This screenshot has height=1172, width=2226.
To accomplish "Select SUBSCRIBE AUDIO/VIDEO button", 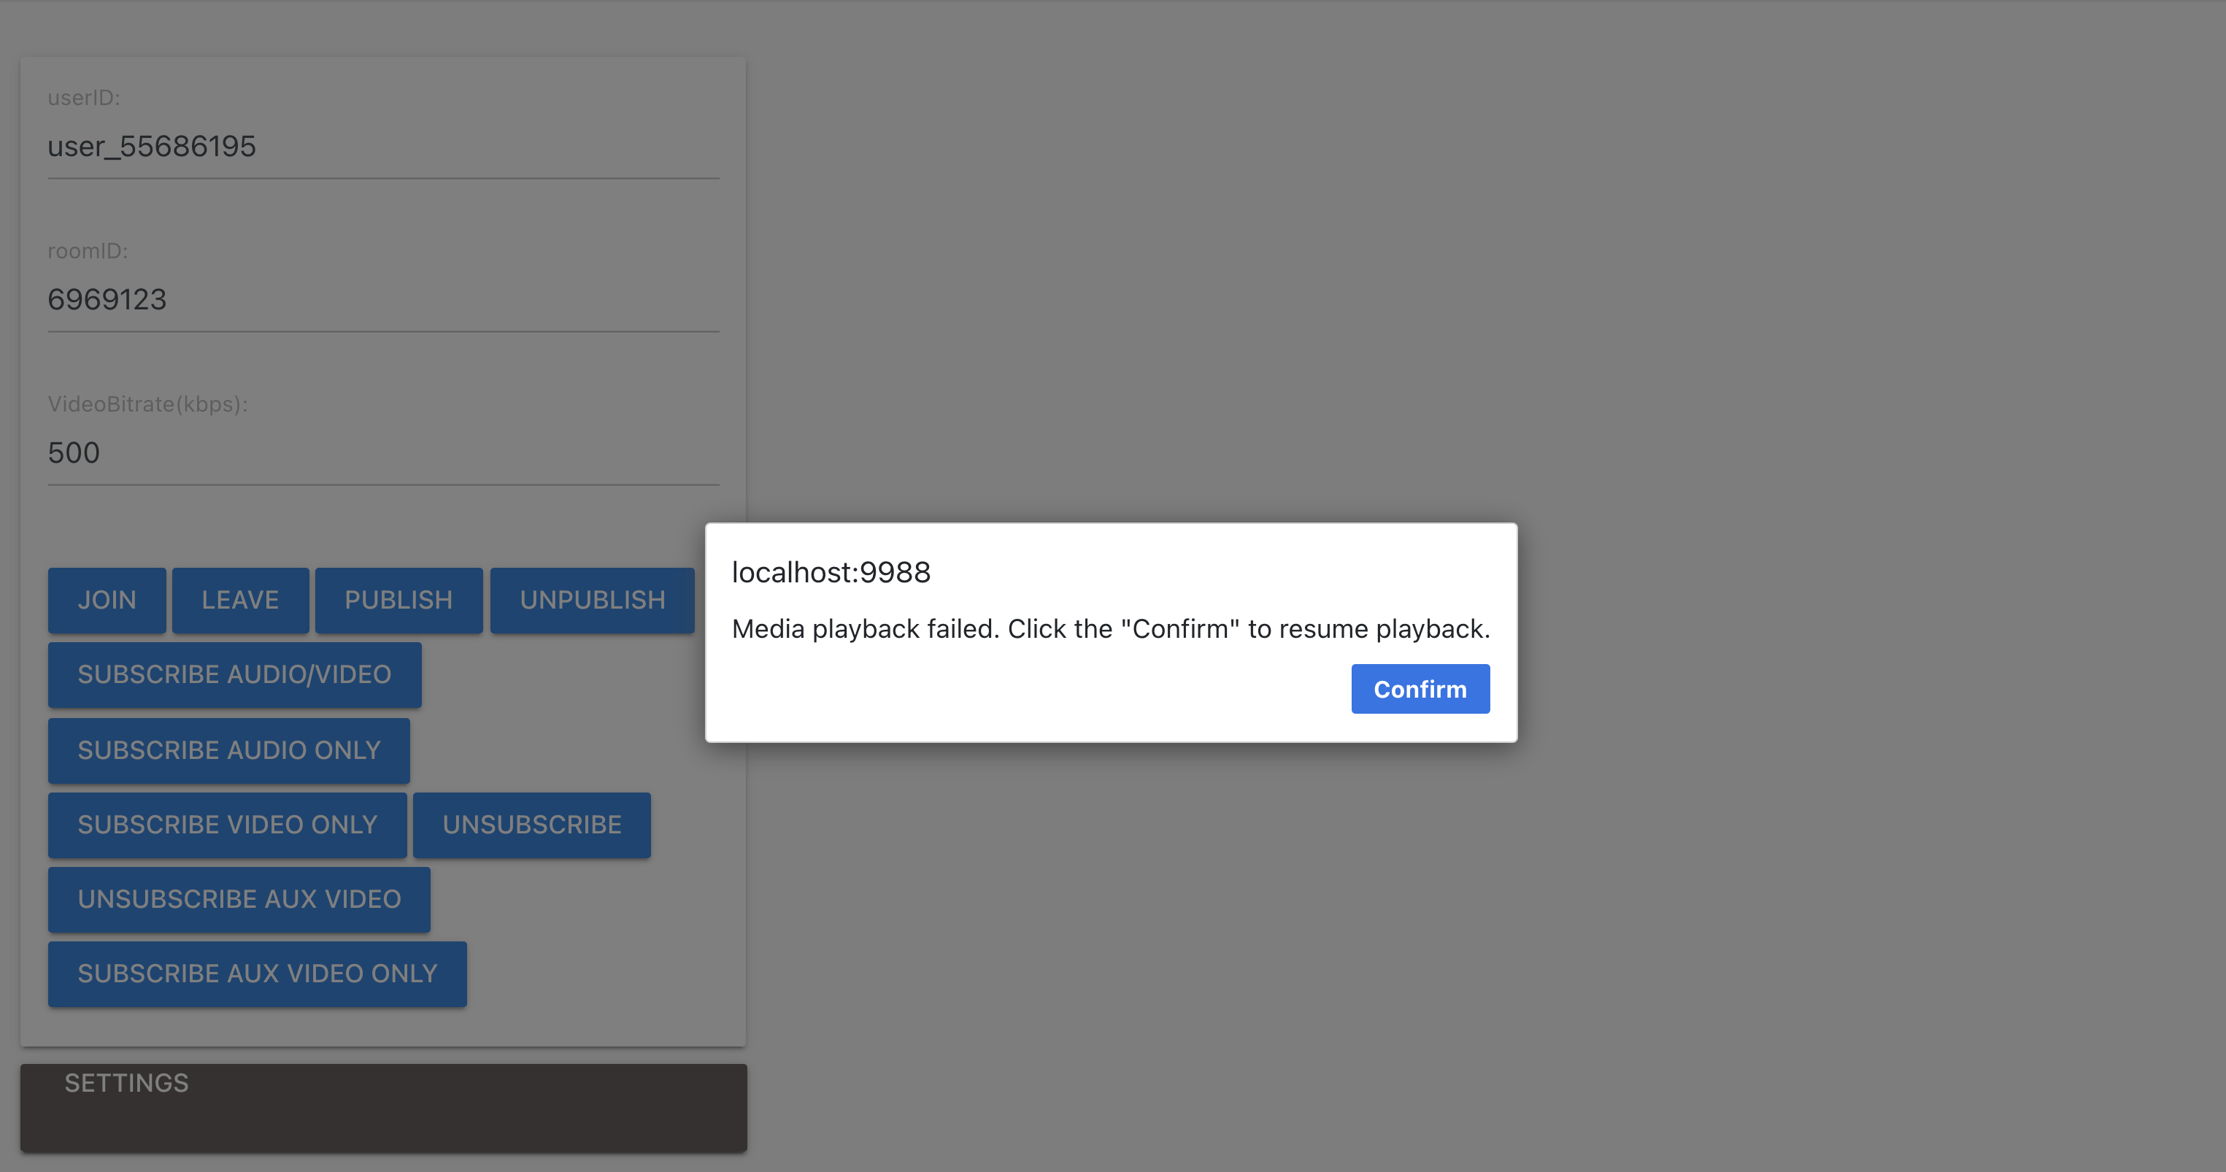I will coord(234,674).
